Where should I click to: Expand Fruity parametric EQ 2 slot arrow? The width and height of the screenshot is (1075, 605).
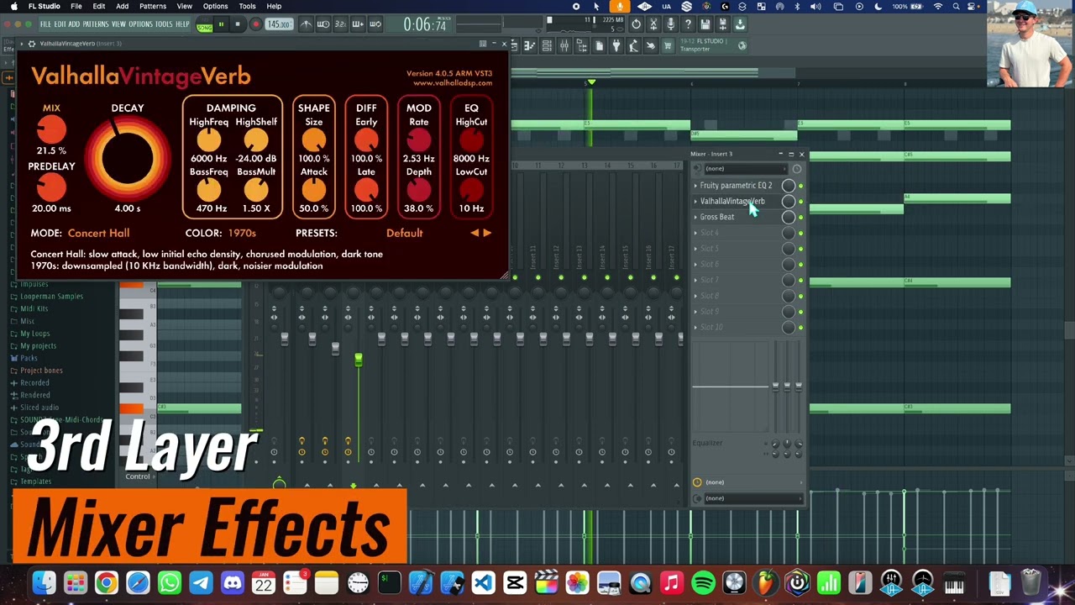coord(695,185)
